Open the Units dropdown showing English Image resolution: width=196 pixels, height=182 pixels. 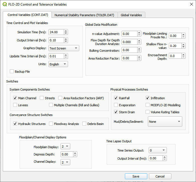(x=58, y=64)
